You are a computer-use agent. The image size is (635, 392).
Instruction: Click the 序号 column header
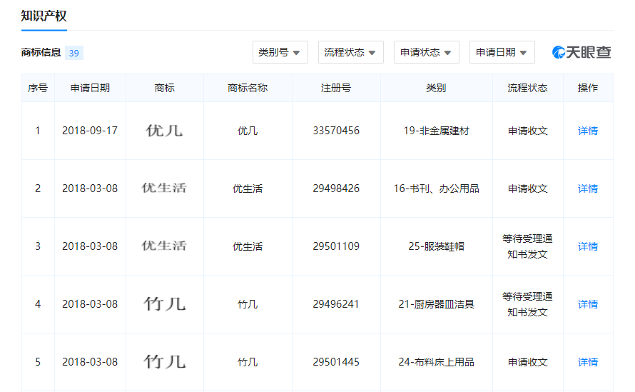point(38,88)
